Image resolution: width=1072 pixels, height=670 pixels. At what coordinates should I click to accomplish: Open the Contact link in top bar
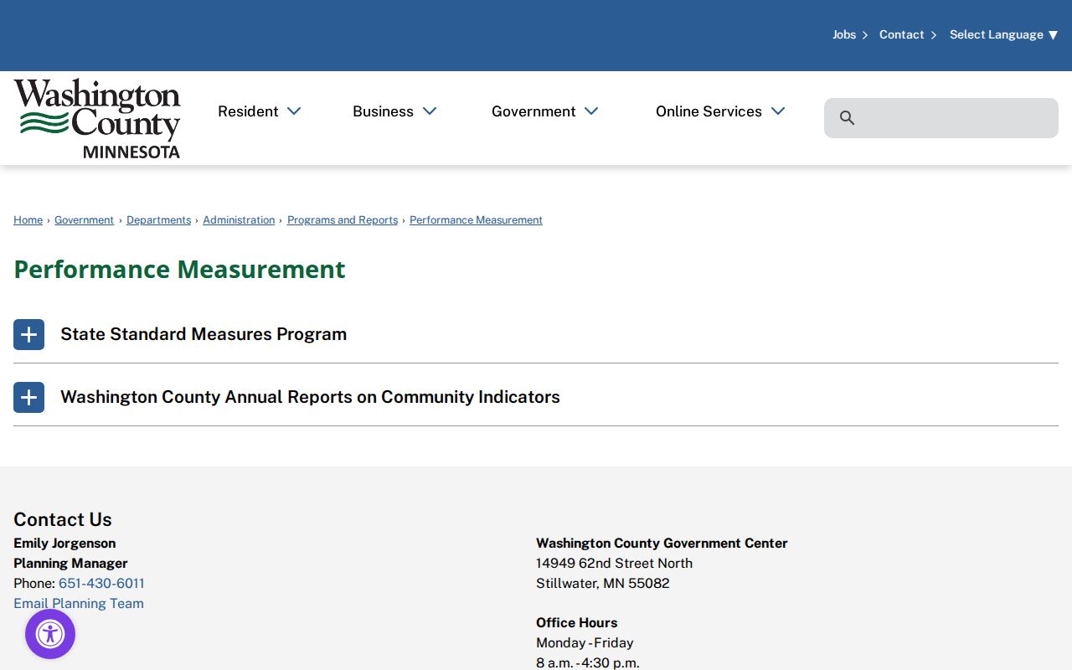pos(902,34)
